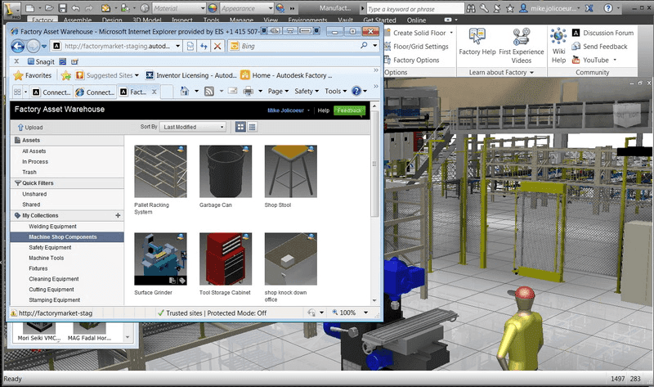This screenshot has height=387, width=654.
Task: Click Send Feedback
Action: pos(599,47)
